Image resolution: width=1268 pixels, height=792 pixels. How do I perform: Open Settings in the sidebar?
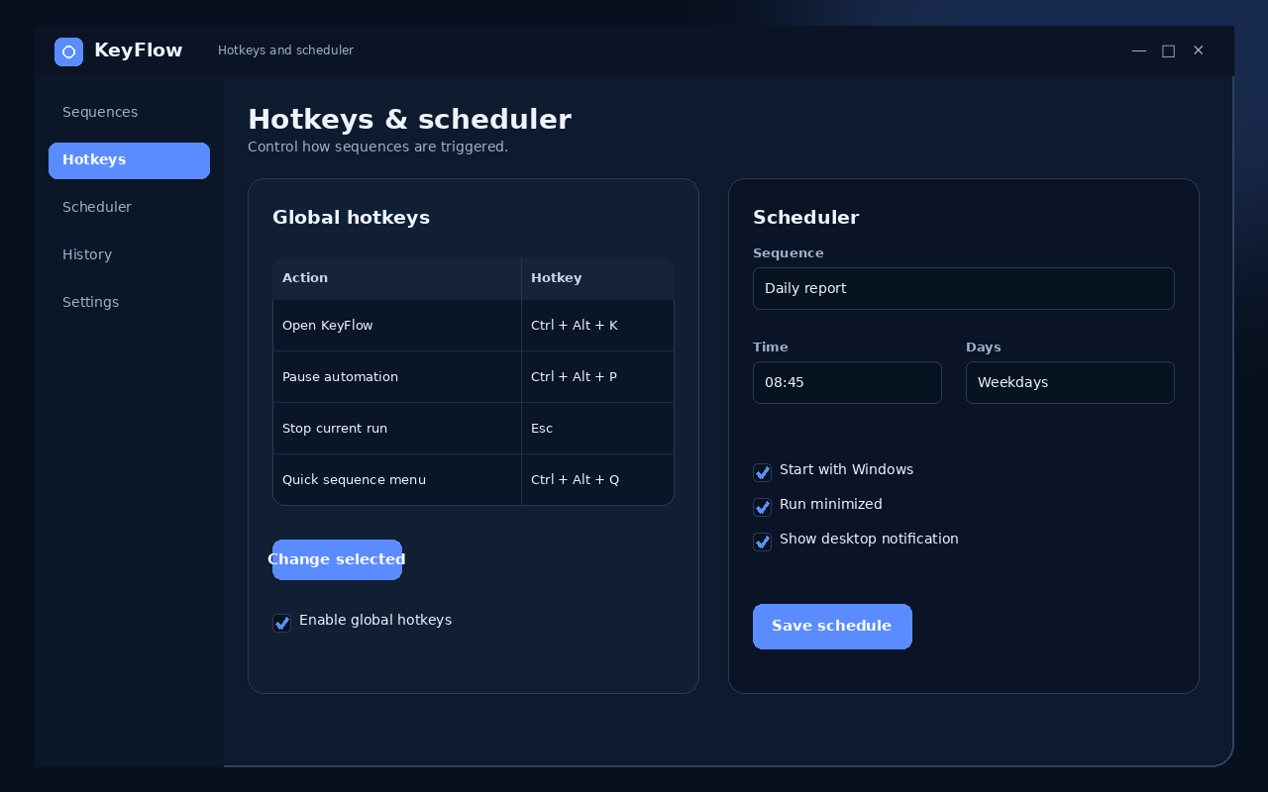pos(129,303)
